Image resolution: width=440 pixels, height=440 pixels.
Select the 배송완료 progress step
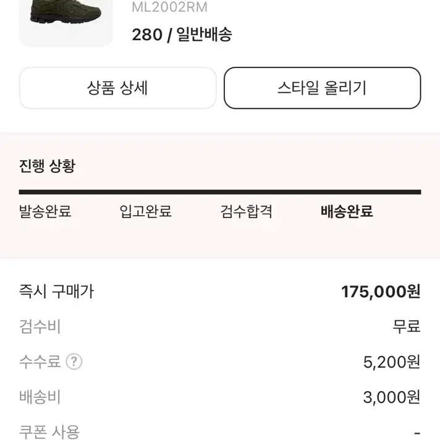347,211
